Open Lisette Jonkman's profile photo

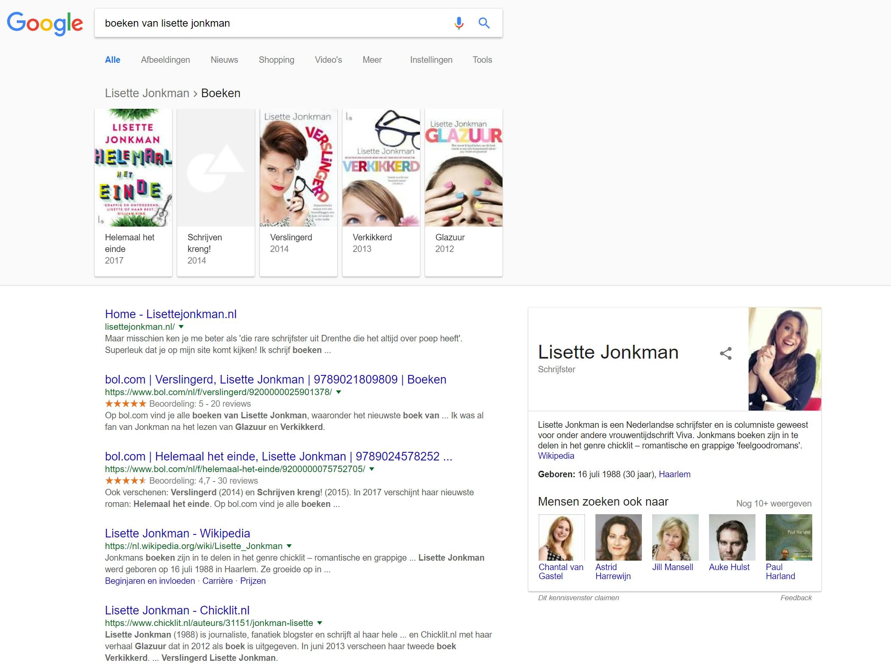(784, 359)
